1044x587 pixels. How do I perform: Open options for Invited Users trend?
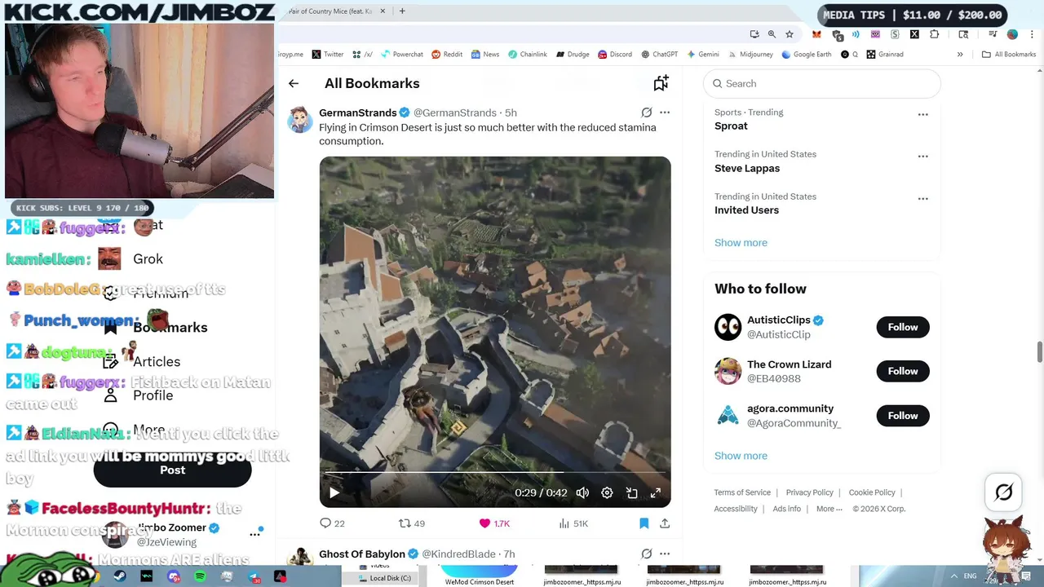(922, 198)
